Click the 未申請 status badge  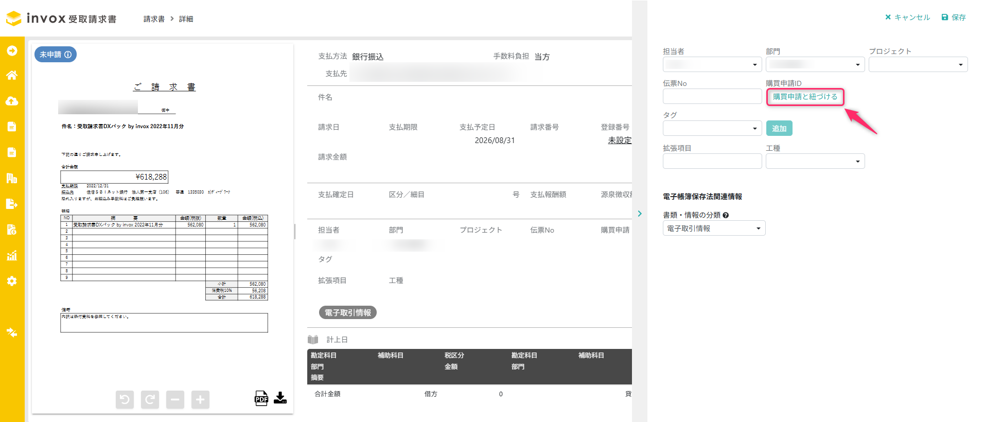click(56, 55)
